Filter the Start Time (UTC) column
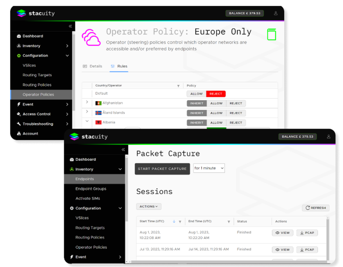343x267 pixels. coord(180,222)
